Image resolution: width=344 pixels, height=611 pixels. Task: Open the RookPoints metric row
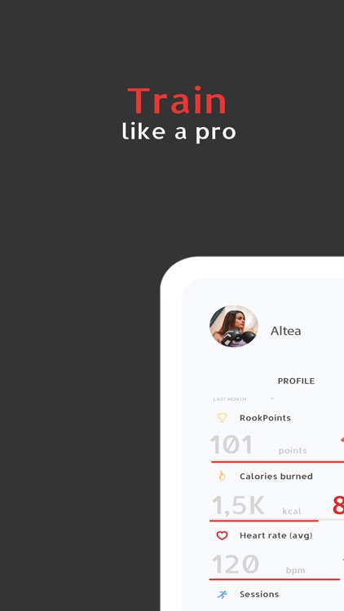(276, 418)
